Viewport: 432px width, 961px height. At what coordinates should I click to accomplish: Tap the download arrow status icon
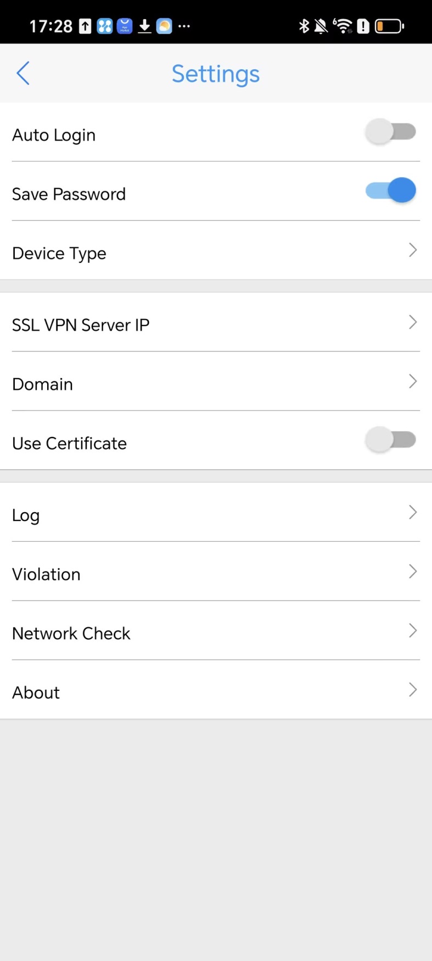(144, 26)
